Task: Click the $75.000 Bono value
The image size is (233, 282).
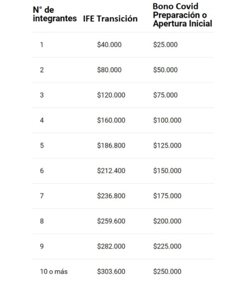Action: [x=165, y=95]
